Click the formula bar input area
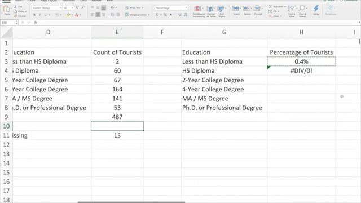Screen dimensions: 361x203 click(x=198, y=23)
